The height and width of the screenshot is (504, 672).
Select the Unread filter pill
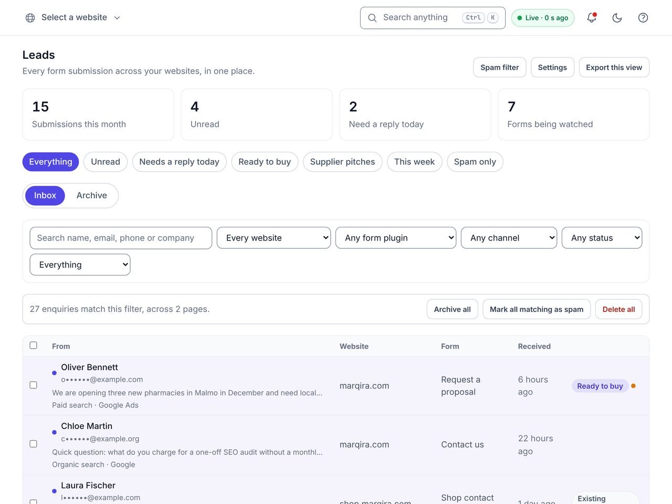click(106, 162)
